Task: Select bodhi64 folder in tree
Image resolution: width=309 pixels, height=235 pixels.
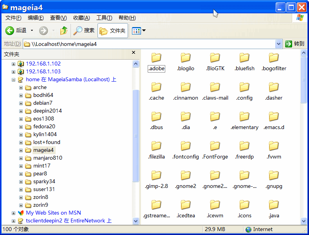Action: pos(43,95)
